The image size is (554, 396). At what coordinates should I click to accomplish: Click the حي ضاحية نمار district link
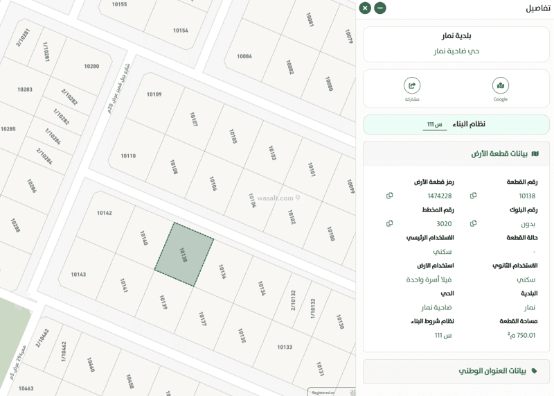coord(456,51)
